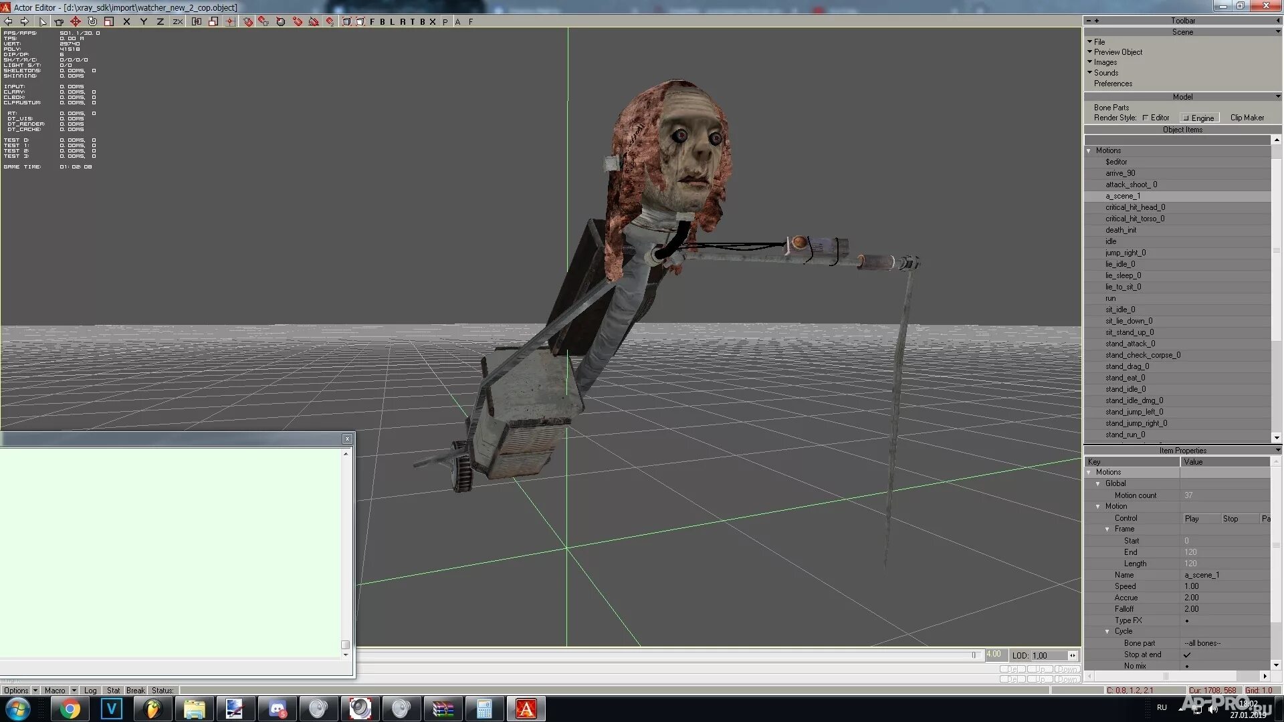Open Preview Object in the Scene panel
Image resolution: width=1284 pixels, height=722 pixels.
(1118, 51)
